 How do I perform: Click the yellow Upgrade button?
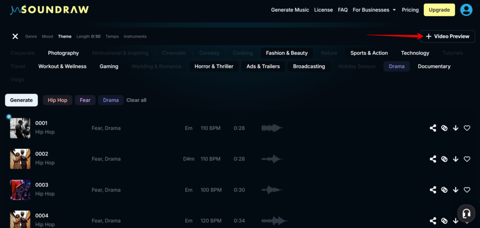439,10
